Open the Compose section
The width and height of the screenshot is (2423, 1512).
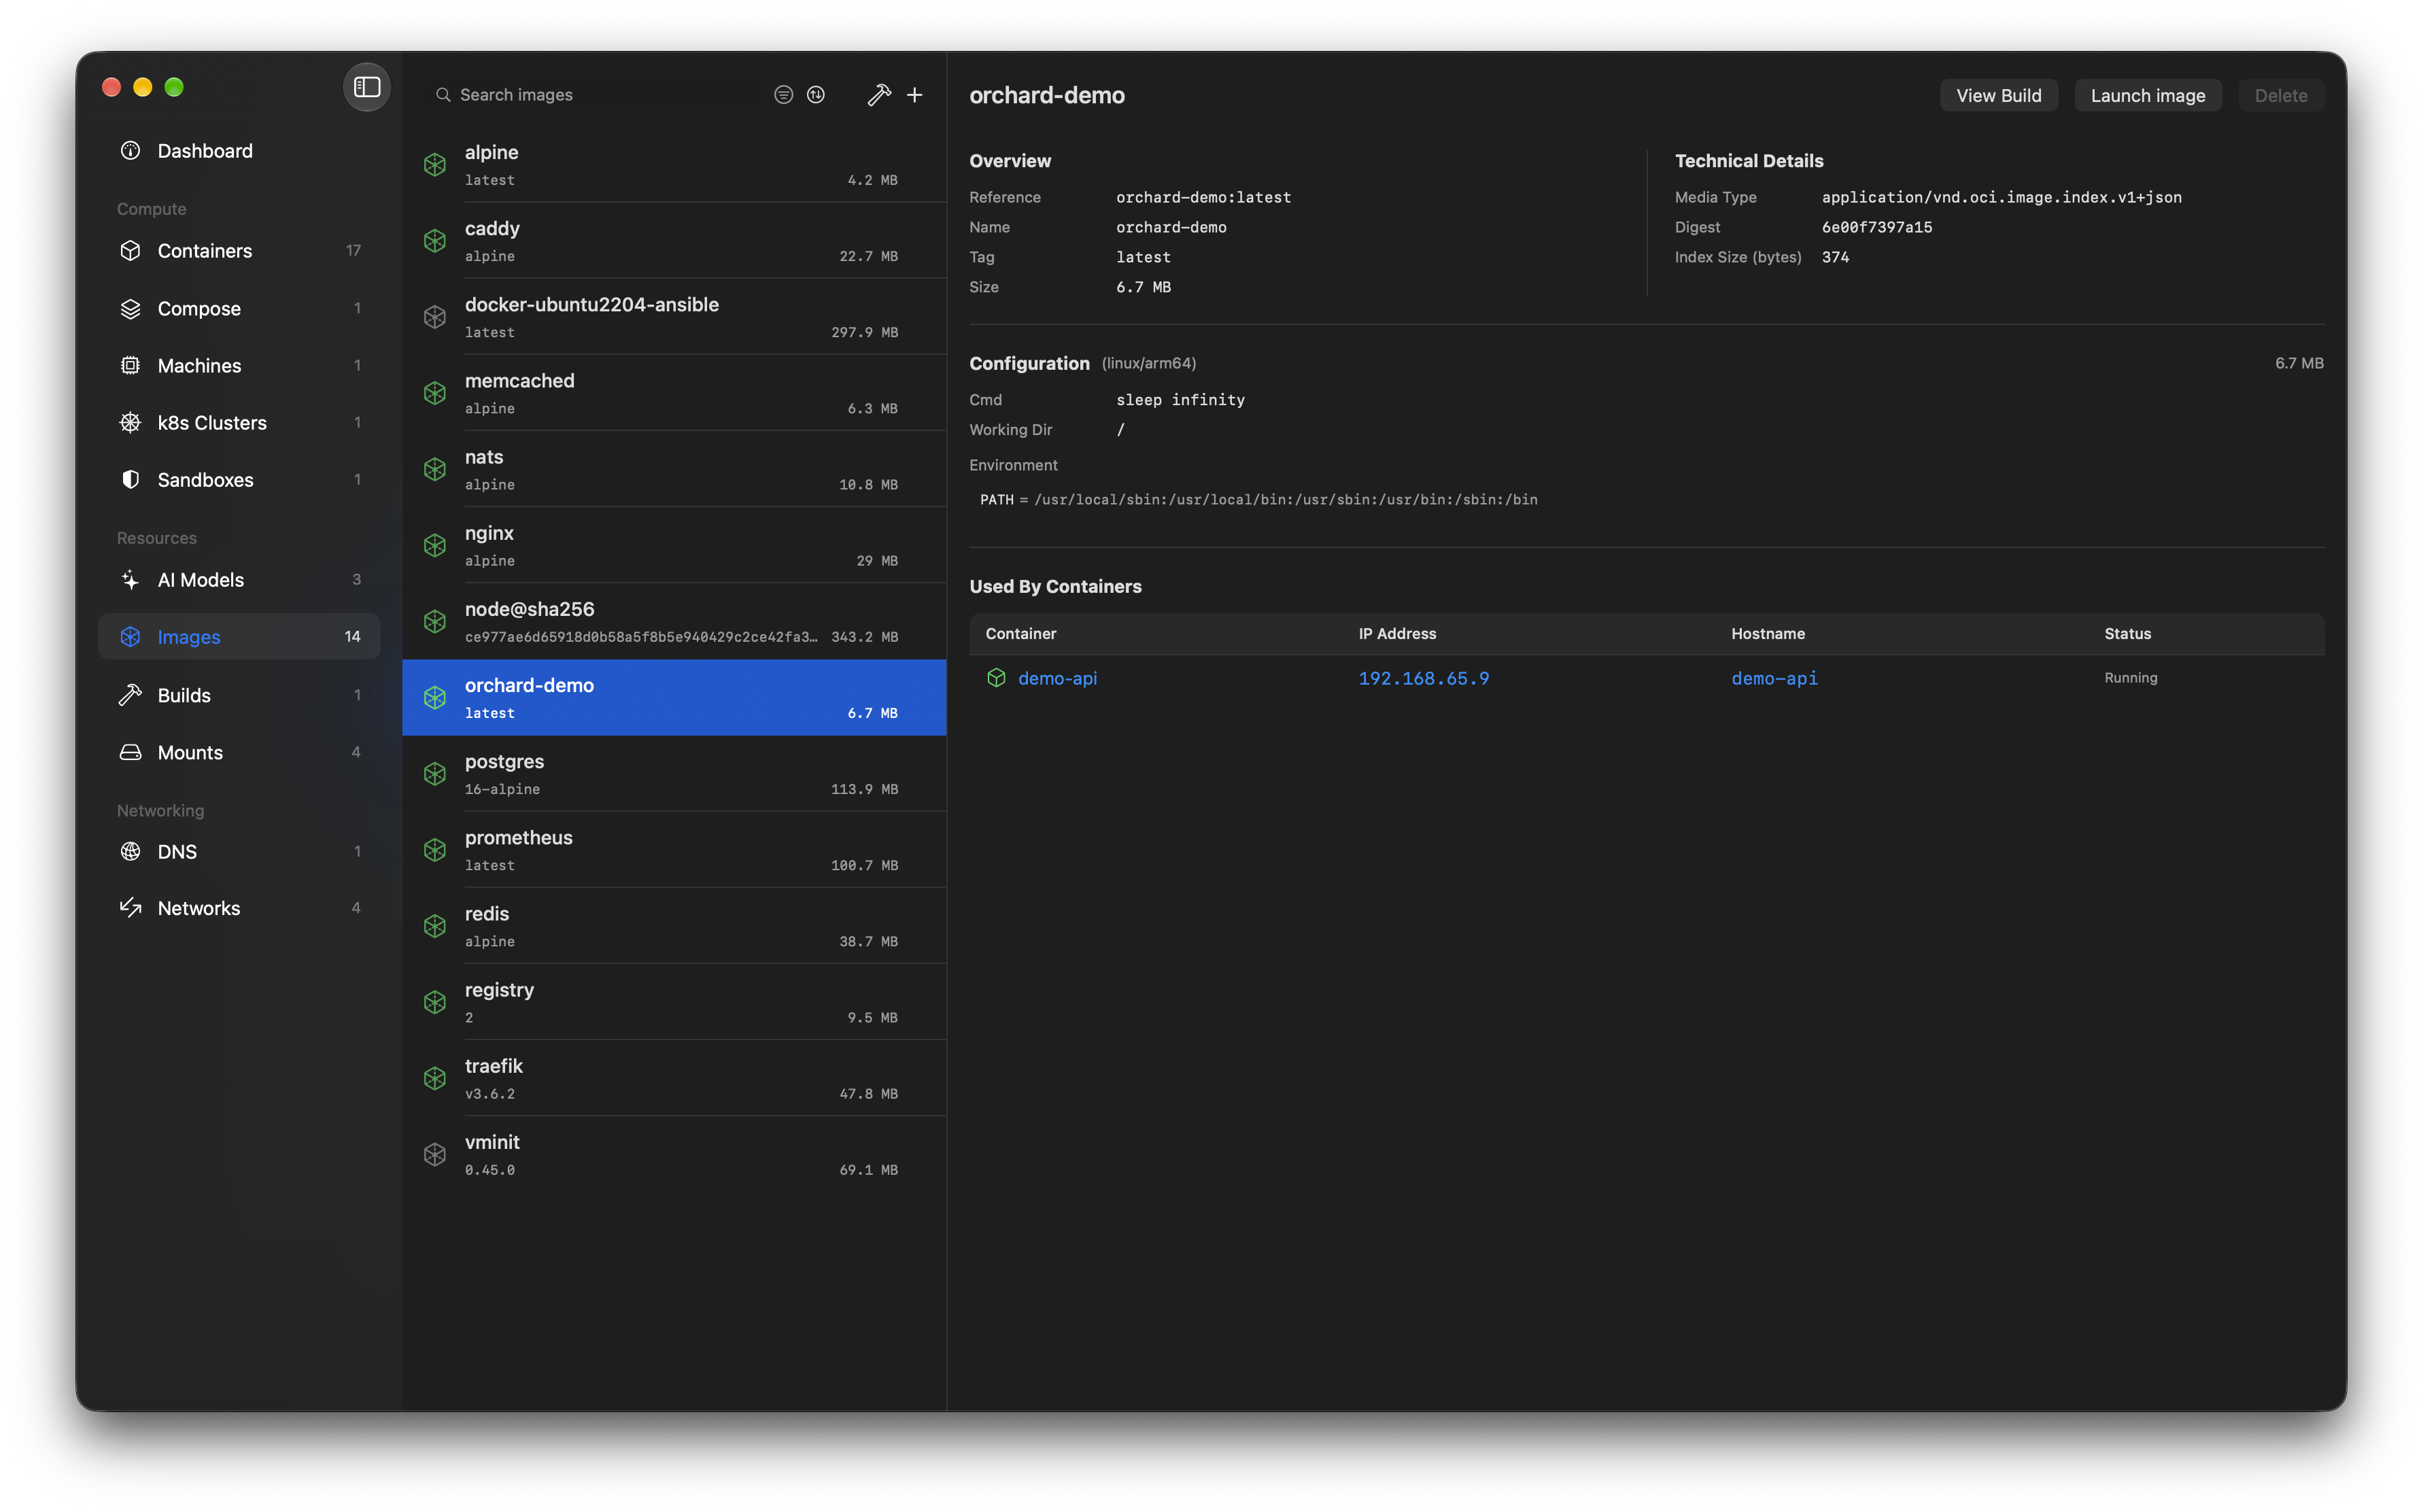click(x=240, y=309)
